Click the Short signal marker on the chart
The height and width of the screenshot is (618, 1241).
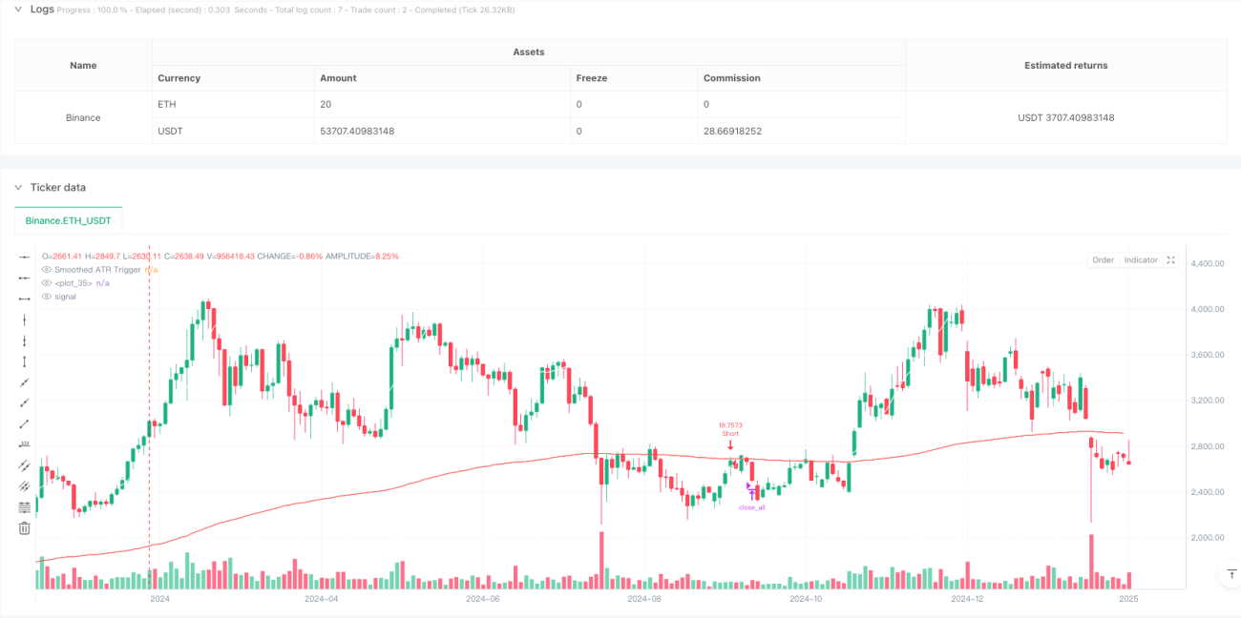tap(730, 433)
